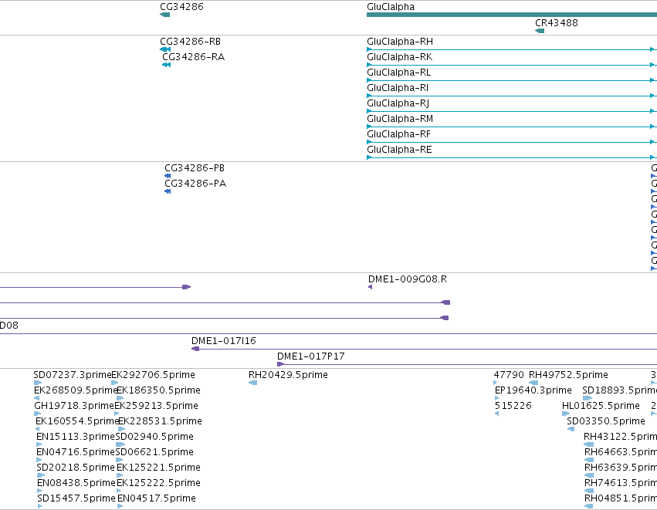
Task: Open the CG34286-PA protein label
Action: pyautogui.click(x=195, y=184)
